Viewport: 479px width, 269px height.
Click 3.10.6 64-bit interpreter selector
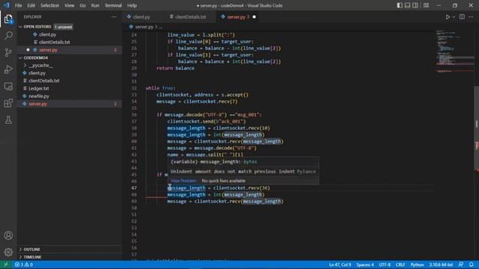coord(441,265)
